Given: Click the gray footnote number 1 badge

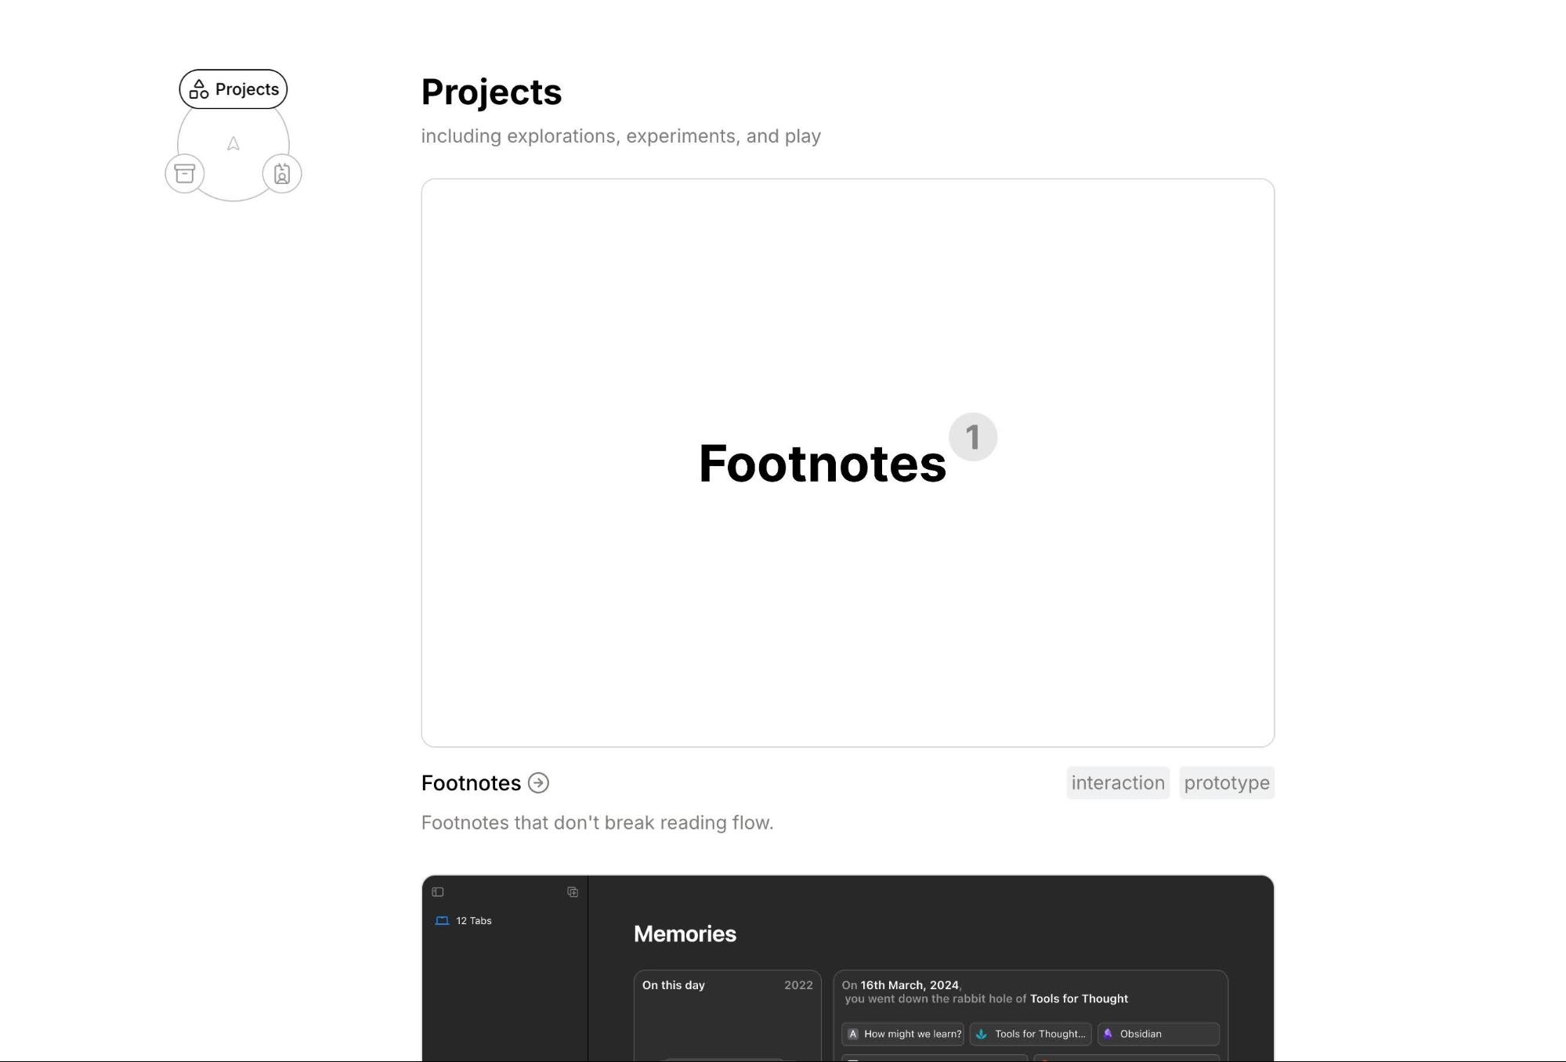Looking at the screenshot, I should click(x=972, y=437).
